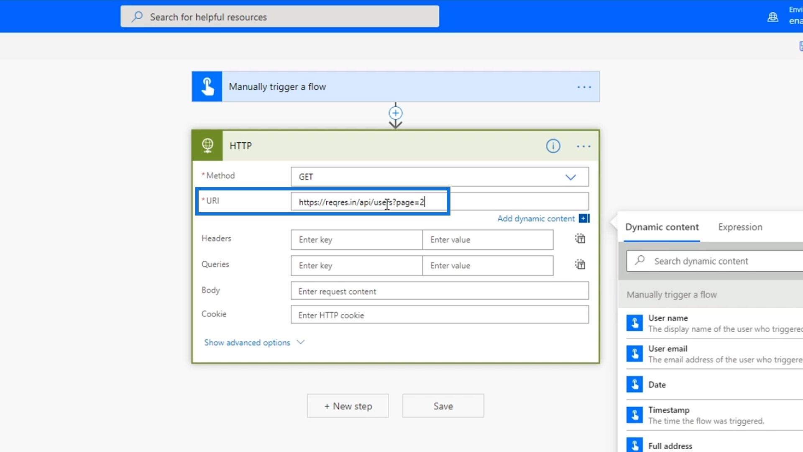Click the New step button
Screen dimensions: 803x452
point(348,406)
